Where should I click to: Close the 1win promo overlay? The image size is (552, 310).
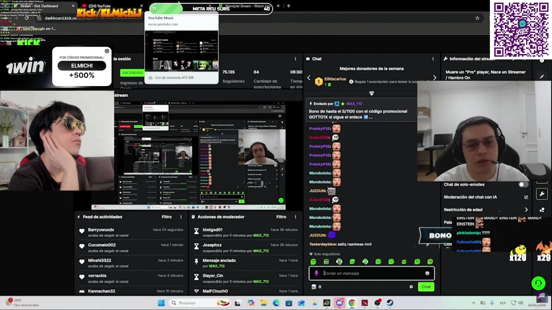[x=107, y=51]
